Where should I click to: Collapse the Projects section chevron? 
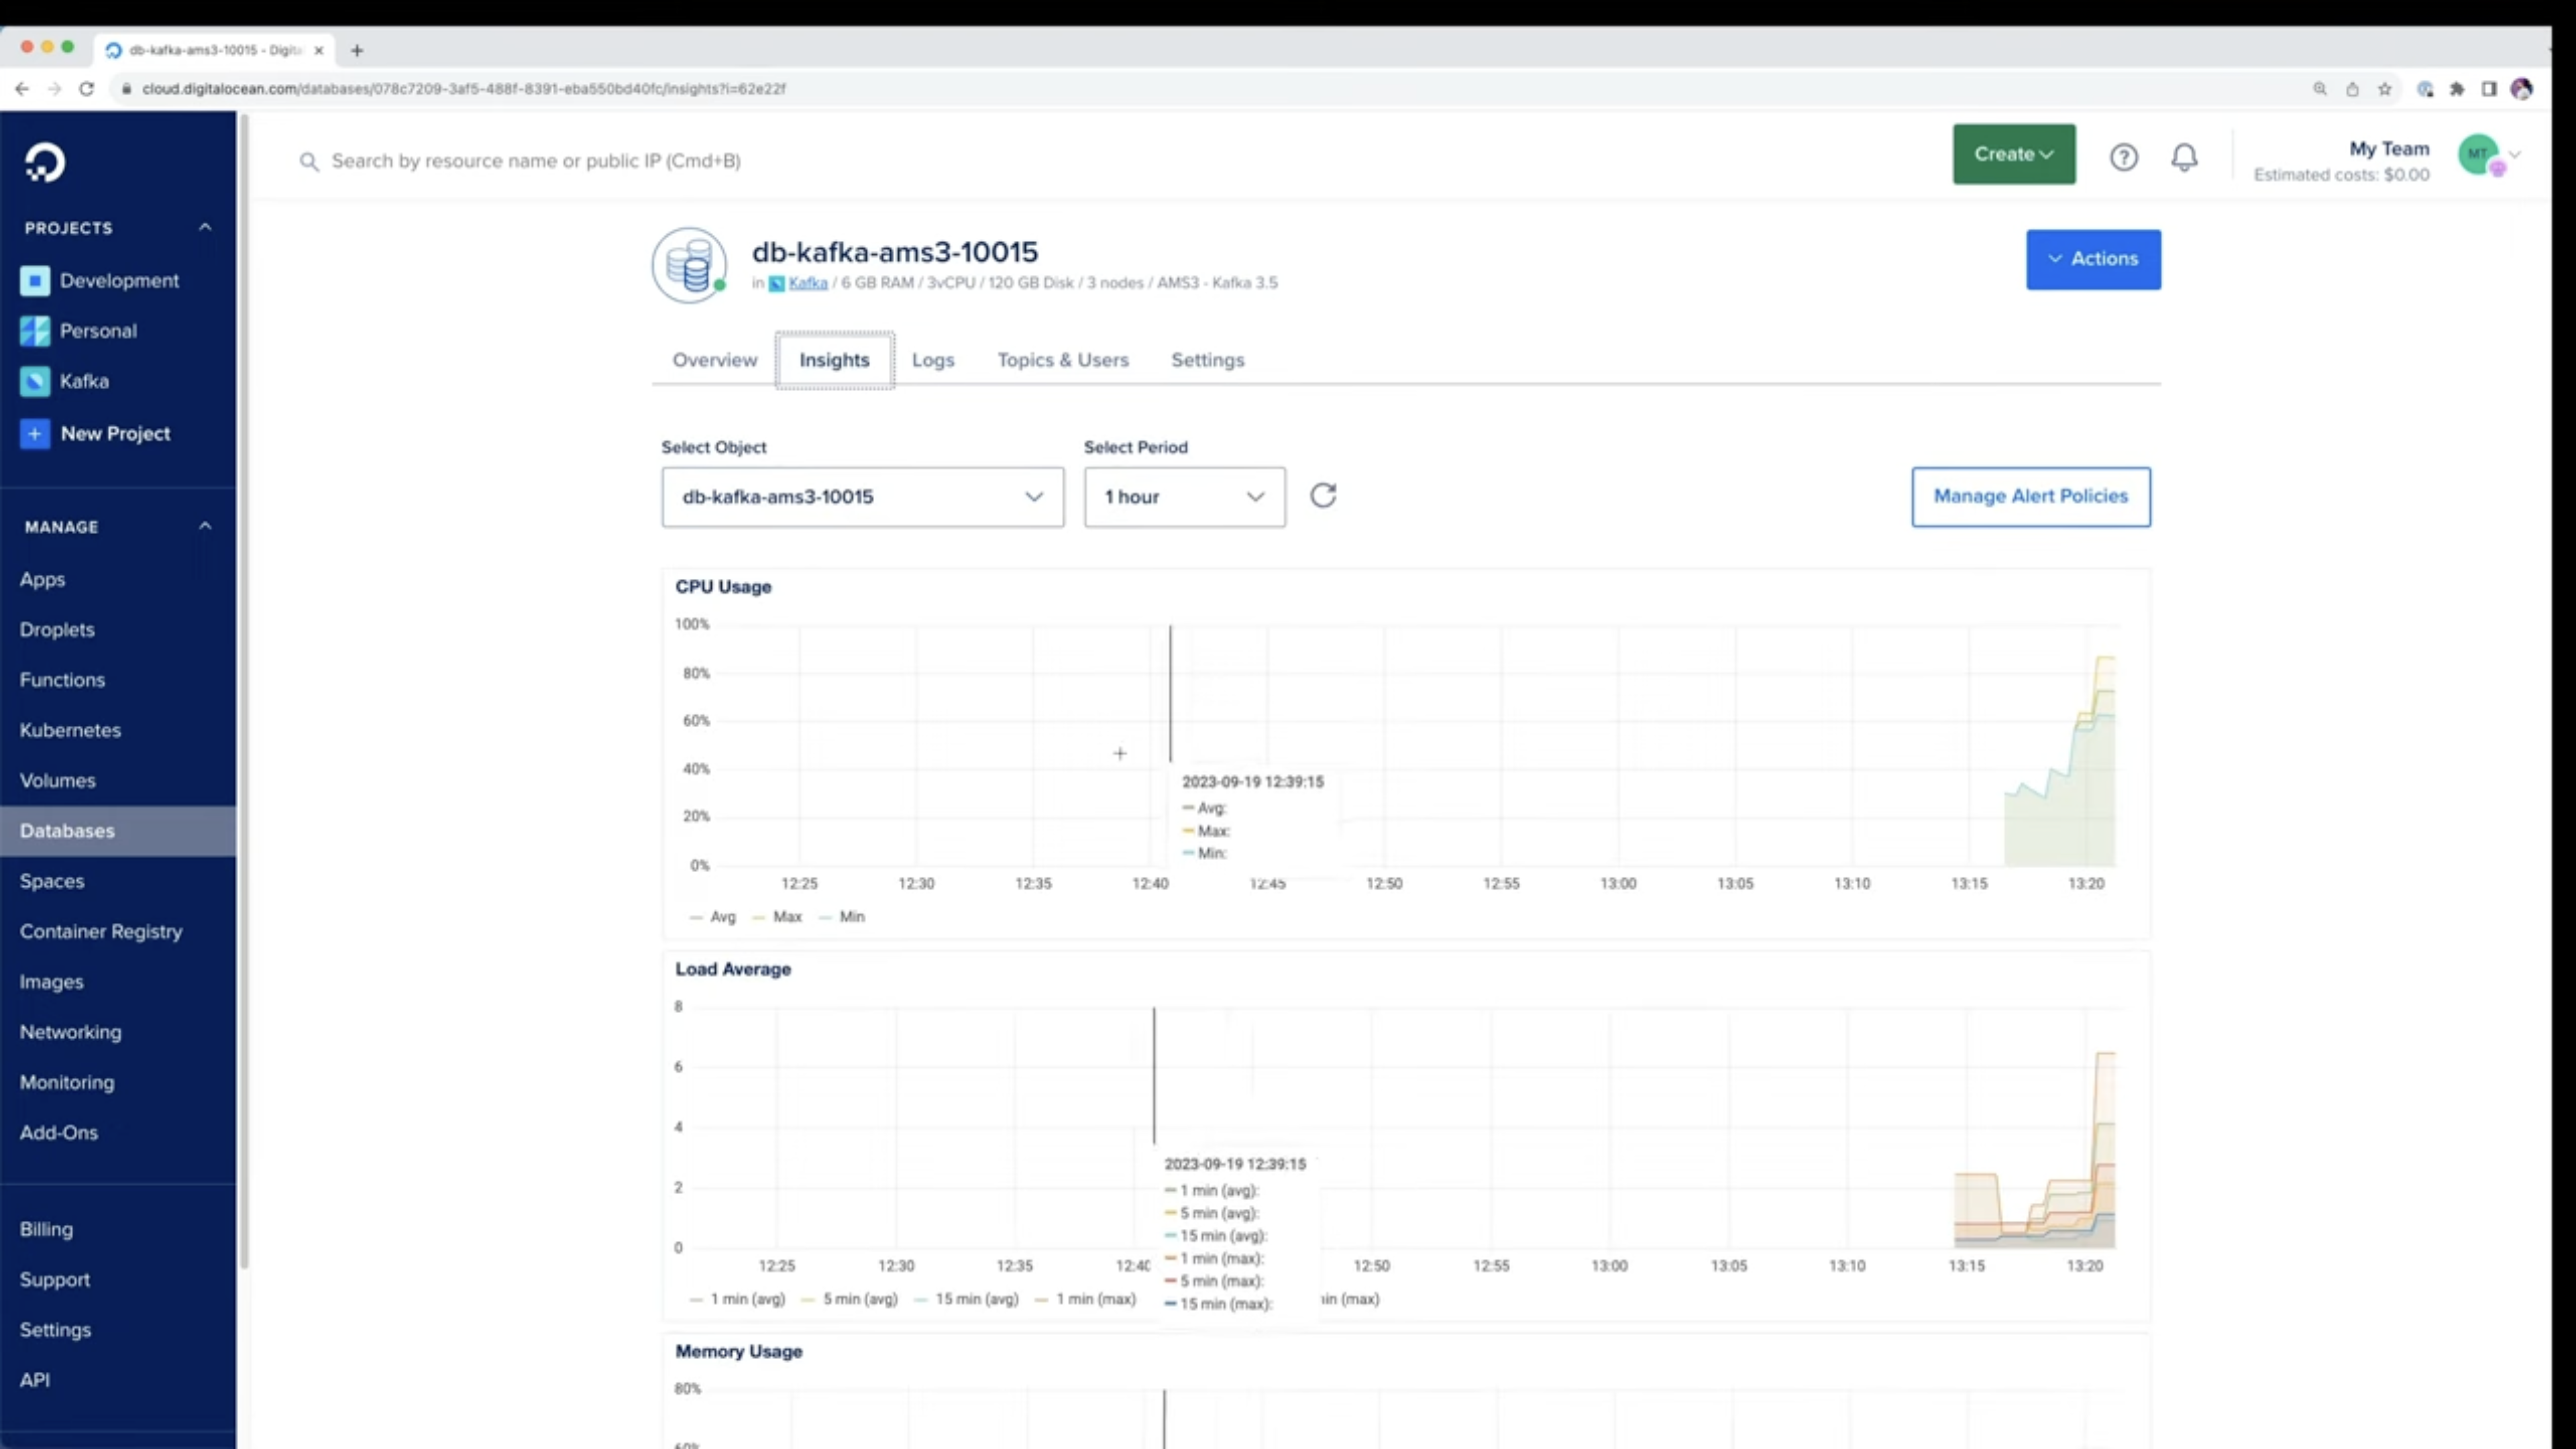205,228
